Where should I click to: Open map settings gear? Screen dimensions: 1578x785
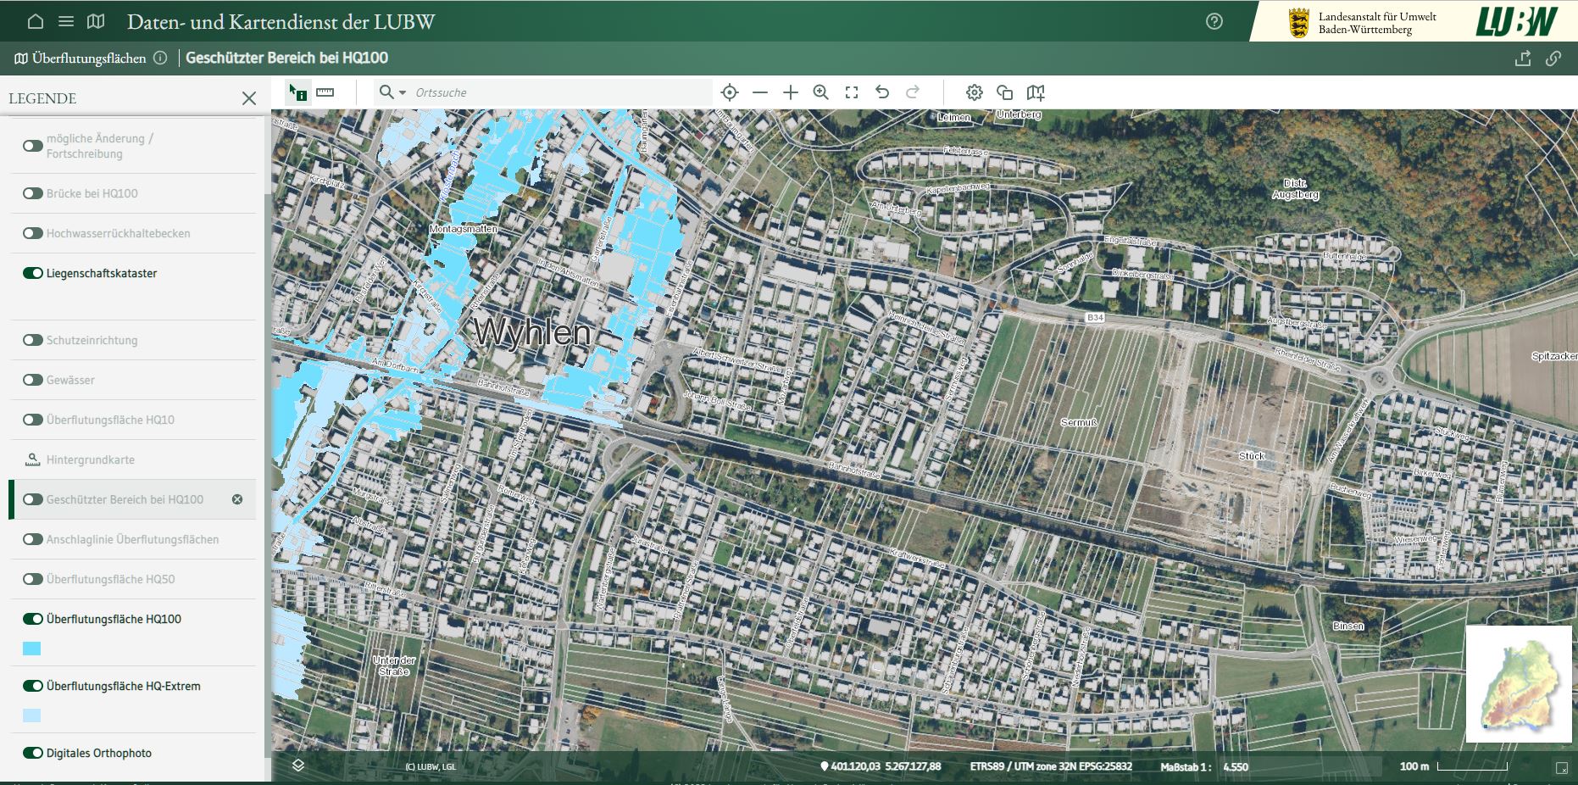click(x=975, y=92)
